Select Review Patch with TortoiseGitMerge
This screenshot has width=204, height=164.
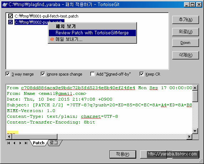(92, 33)
